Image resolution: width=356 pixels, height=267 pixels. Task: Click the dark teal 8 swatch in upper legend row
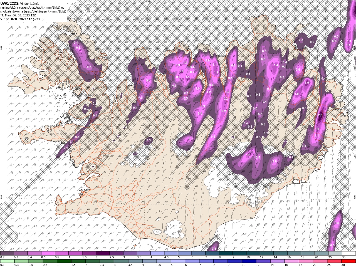[x=226, y=253]
